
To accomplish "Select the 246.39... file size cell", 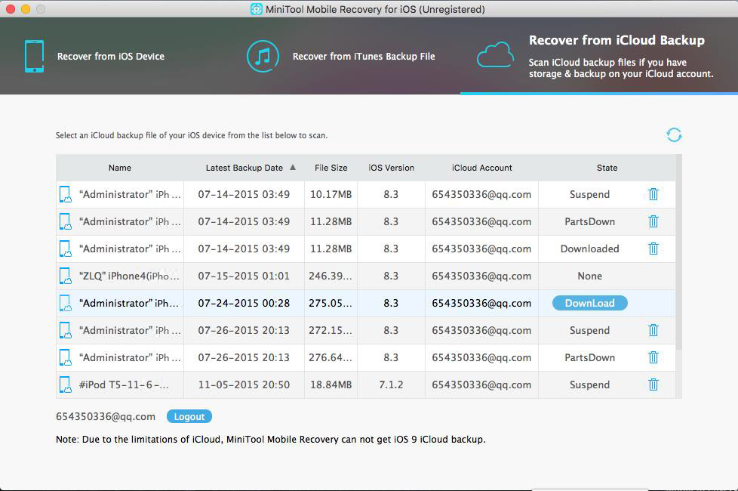I will pyautogui.click(x=331, y=276).
